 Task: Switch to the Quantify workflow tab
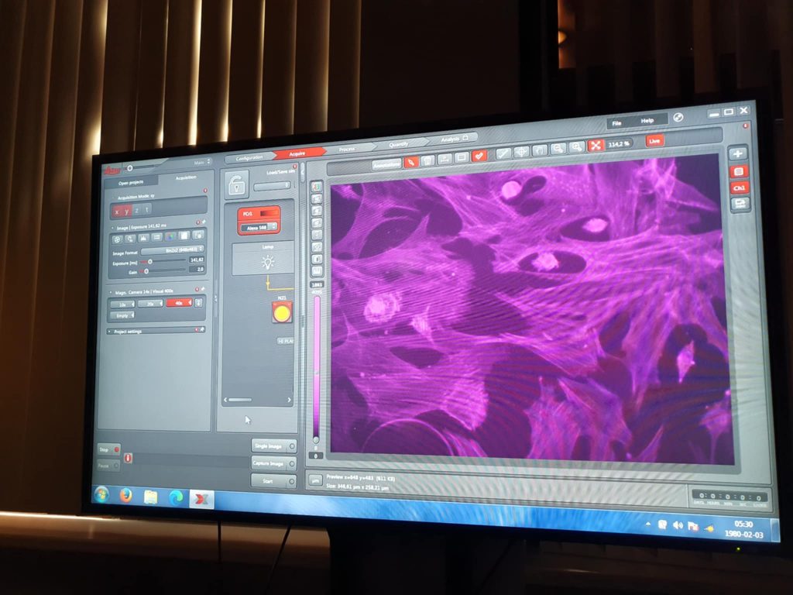click(399, 145)
